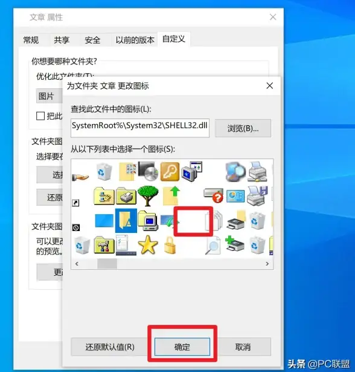Screen dimensions: 355x372
Task: Select the folder with green up arrow
Action: point(171,196)
